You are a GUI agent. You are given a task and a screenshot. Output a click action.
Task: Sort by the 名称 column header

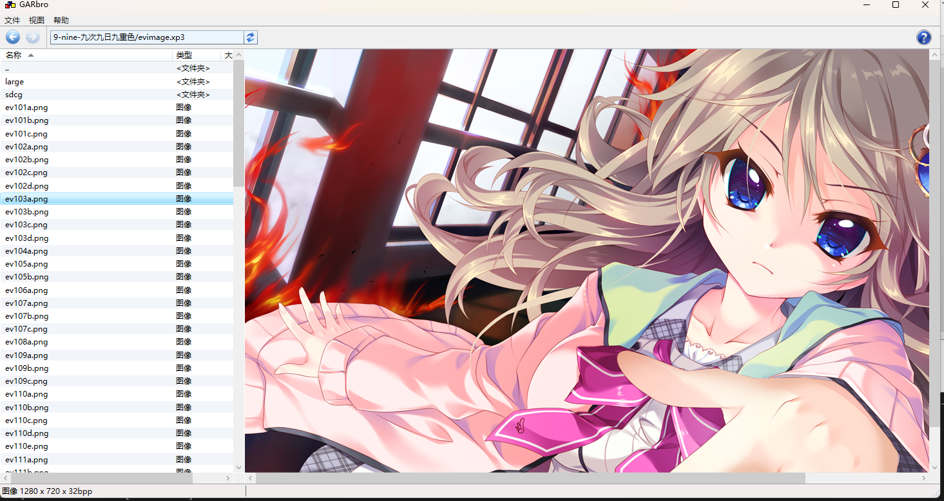click(x=86, y=55)
